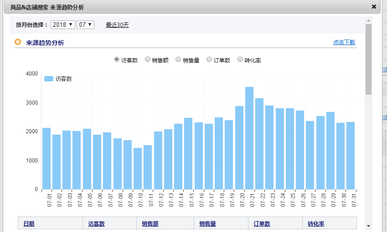
Task: Click the scrollbar down arrow
Action: 368,226
